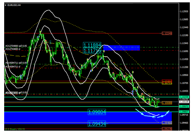The width and height of the screenshot is (194, 133).
Task: Select the small blue rectangle near 1.11884
Action: [121, 48]
